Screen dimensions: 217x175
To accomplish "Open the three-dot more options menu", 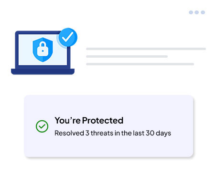I will pyautogui.click(x=197, y=12).
